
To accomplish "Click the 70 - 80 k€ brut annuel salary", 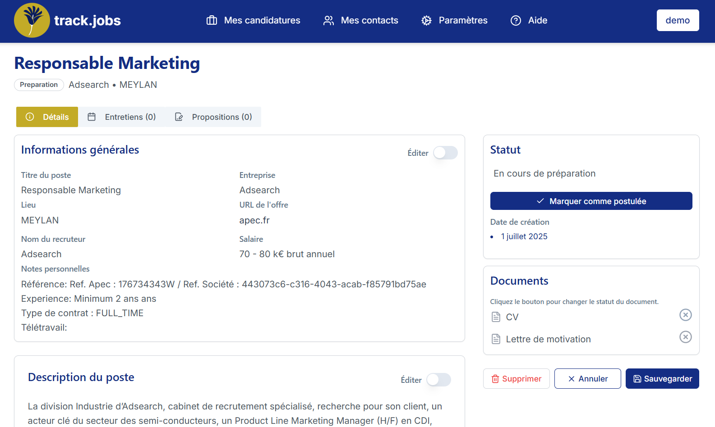I will [287, 254].
